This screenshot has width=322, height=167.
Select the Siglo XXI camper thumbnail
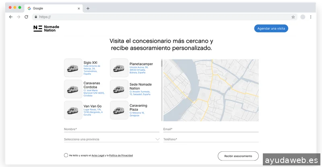[x=73, y=68]
